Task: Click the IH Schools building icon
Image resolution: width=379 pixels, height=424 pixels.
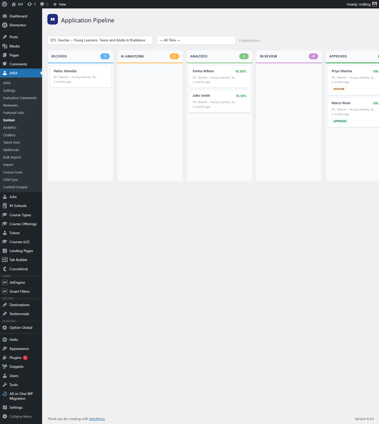Action: [x=5, y=206]
